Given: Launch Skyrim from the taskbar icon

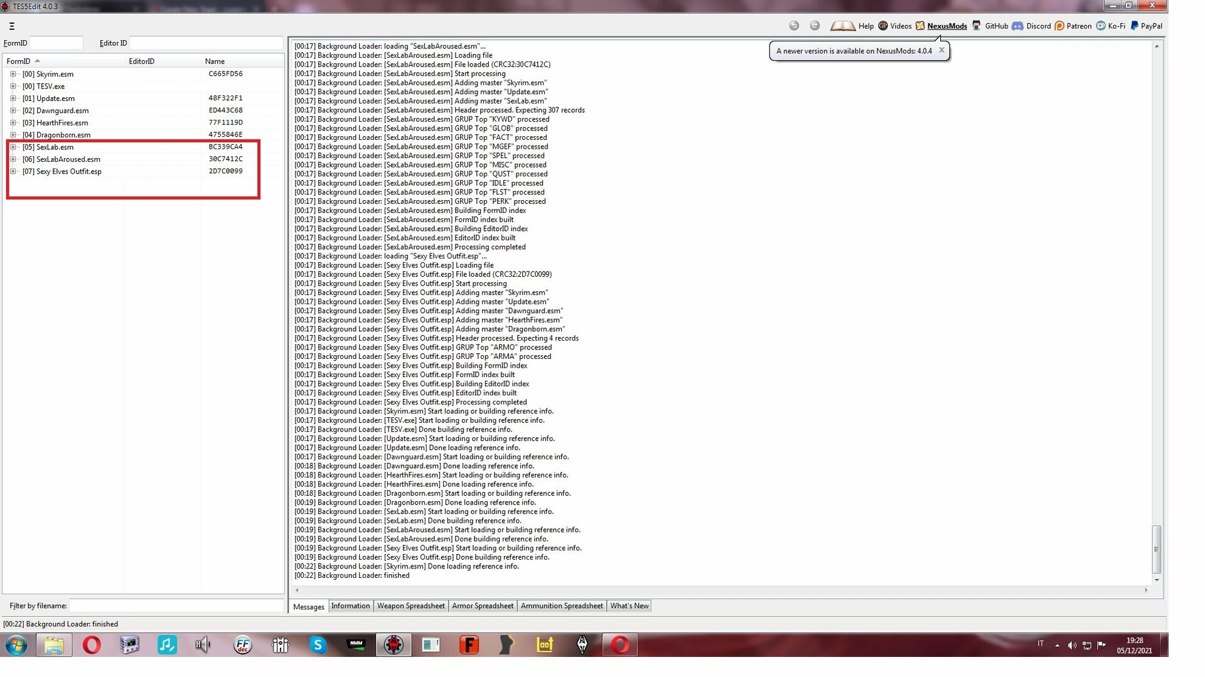Looking at the screenshot, I should pos(582,645).
